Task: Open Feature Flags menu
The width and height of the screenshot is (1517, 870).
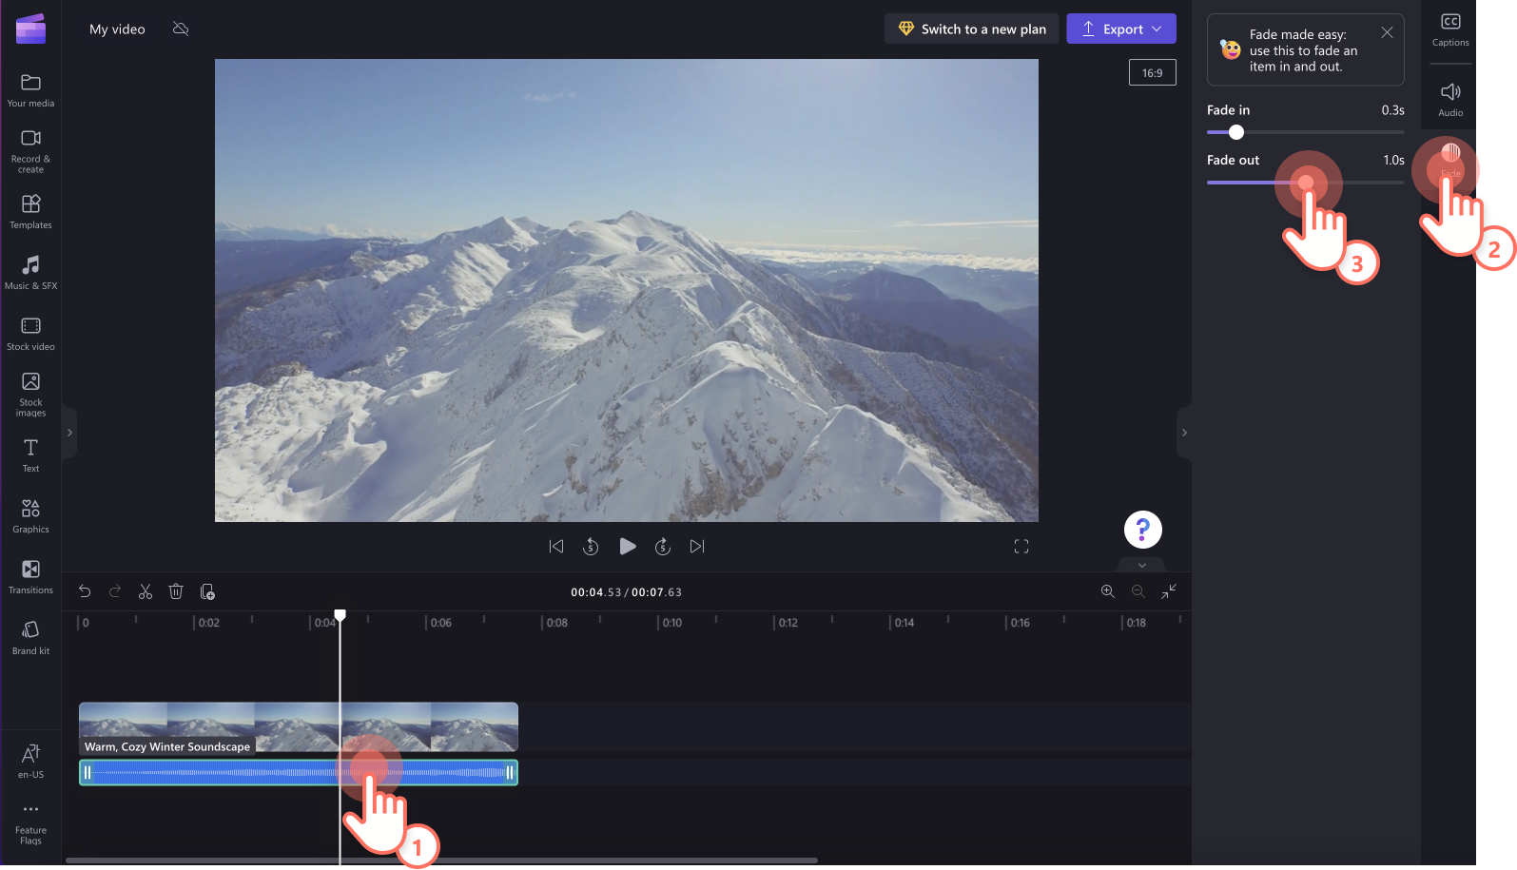Action: tap(30, 823)
